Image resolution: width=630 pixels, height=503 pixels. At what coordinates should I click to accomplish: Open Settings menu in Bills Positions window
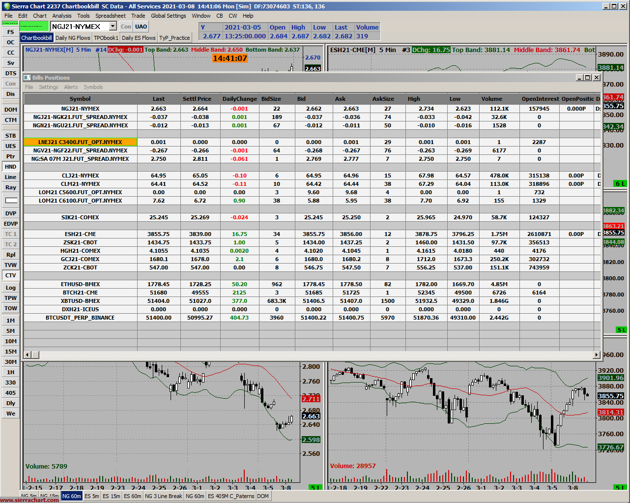pos(49,87)
